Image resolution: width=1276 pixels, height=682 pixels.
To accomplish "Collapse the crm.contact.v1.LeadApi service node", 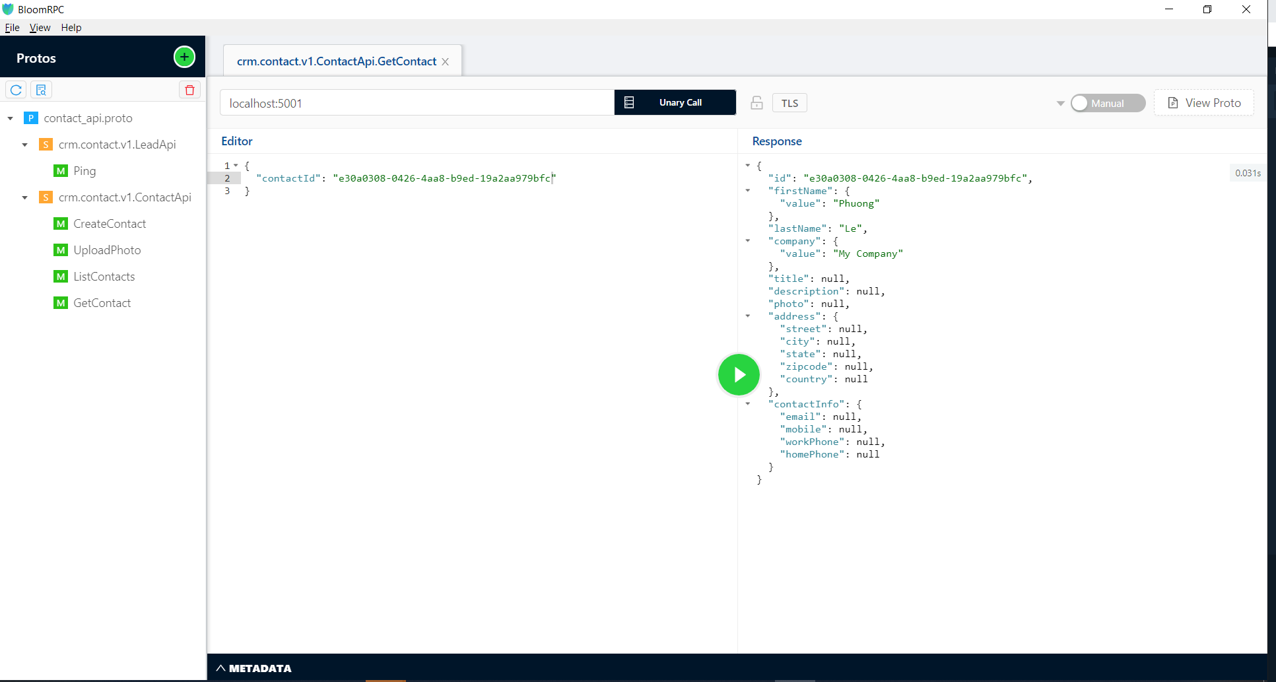I will click(25, 145).
